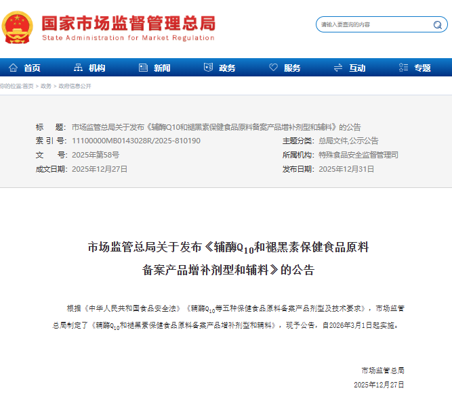Click the 政府信息公开 breadcrumb link

[x=75, y=86]
